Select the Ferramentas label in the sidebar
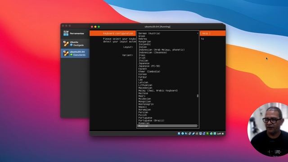Viewport: 288px width, 162px height. (x=77, y=33)
